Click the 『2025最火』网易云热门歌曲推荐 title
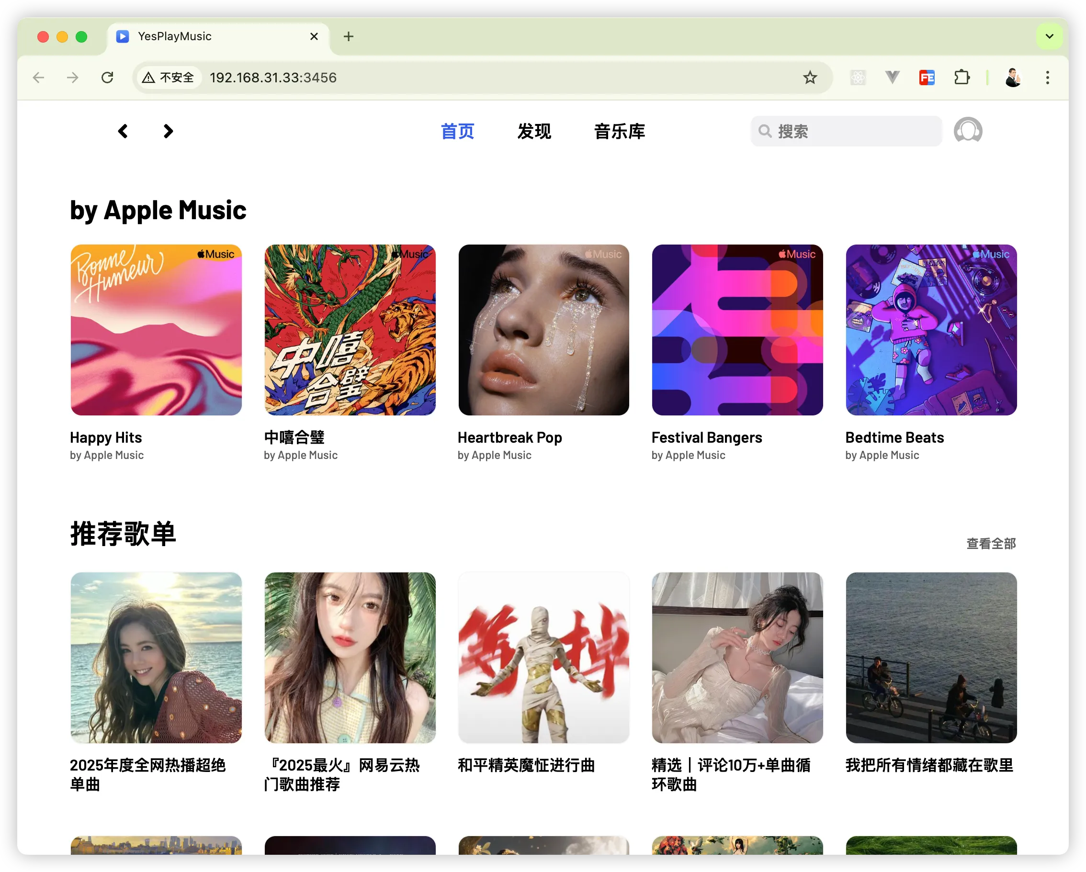Screen dimensions: 1086x872 tap(342, 775)
